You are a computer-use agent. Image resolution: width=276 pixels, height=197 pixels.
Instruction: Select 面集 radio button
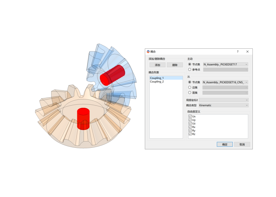pos(190,93)
